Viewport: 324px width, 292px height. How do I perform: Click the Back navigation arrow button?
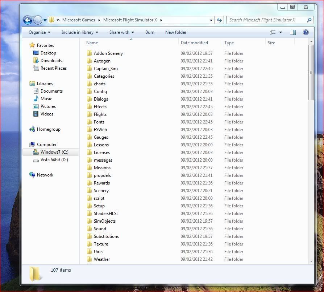pos(28,20)
